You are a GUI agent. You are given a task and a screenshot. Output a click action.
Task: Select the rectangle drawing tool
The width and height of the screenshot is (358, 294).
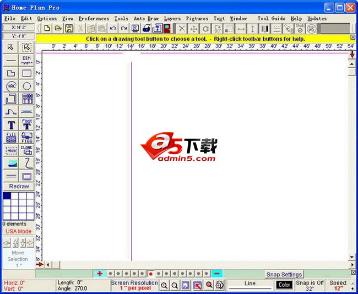27,73
